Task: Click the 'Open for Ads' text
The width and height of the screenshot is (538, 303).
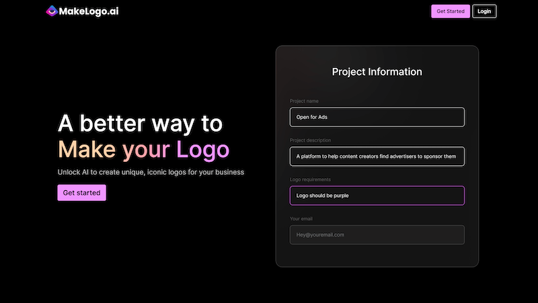Action: (x=312, y=117)
